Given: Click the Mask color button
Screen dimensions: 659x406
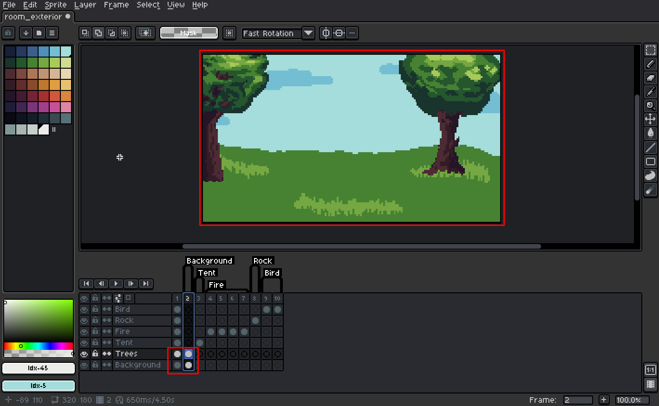Looking at the screenshot, I should pos(189,33).
